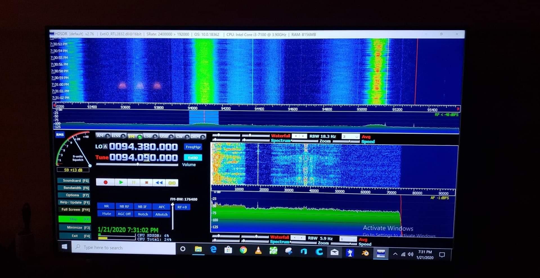Click the Tune frequency 0094.090.000 display
Screen dimensions: 540x278
pos(144,158)
